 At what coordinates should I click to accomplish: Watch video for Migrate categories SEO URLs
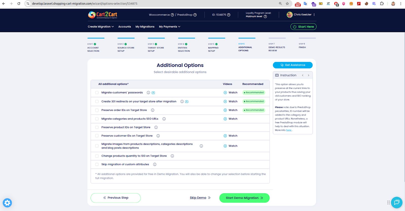point(231,119)
